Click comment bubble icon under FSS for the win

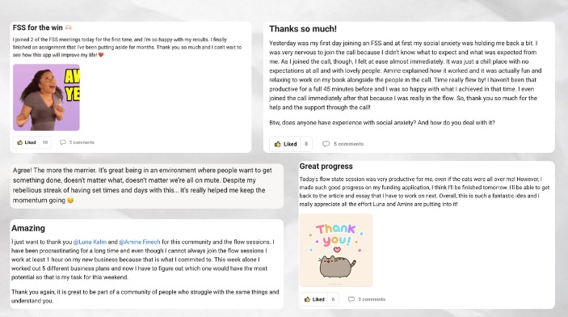click(x=63, y=142)
